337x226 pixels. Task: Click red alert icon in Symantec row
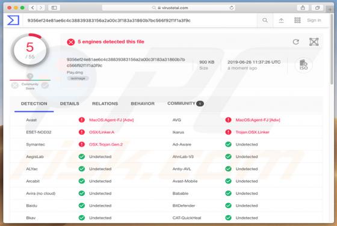82,144
